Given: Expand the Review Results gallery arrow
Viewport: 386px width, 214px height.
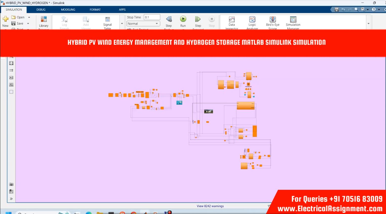Looking at the screenshot, I should 368,24.
